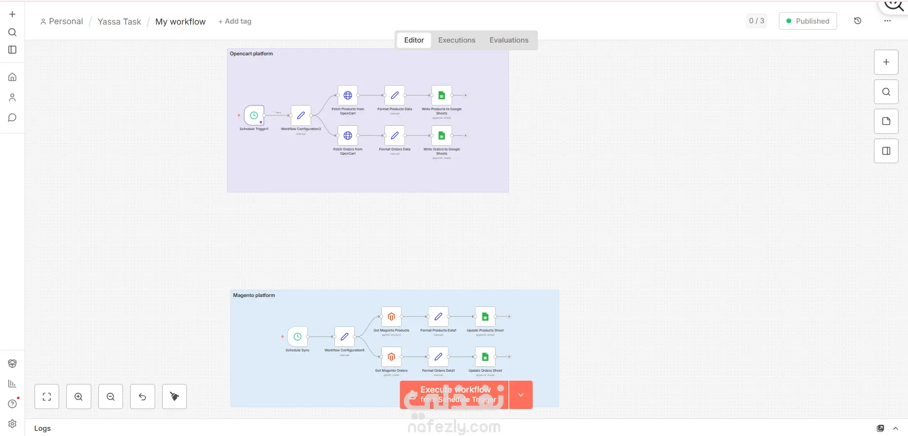The width and height of the screenshot is (908, 436).
Task: Open workflow history clock icon
Action: coord(858,21)
